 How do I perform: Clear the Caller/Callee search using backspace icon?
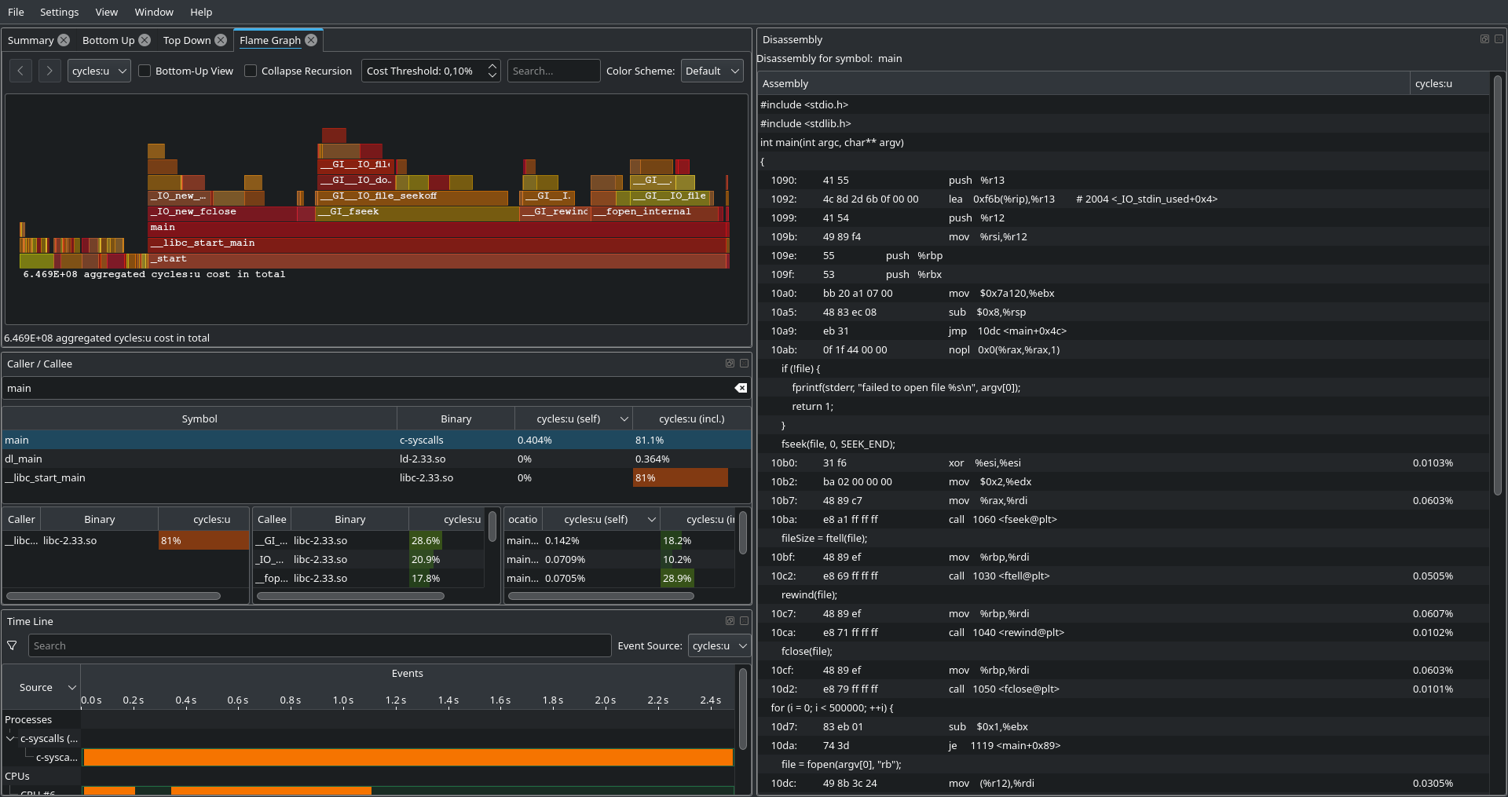click(741, 388)
